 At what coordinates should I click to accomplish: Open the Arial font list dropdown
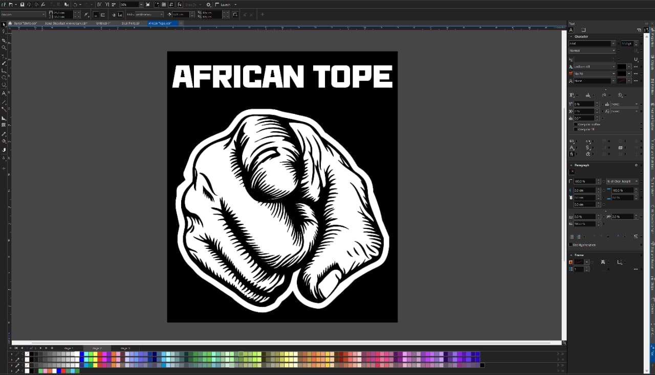tap(613, 43)
